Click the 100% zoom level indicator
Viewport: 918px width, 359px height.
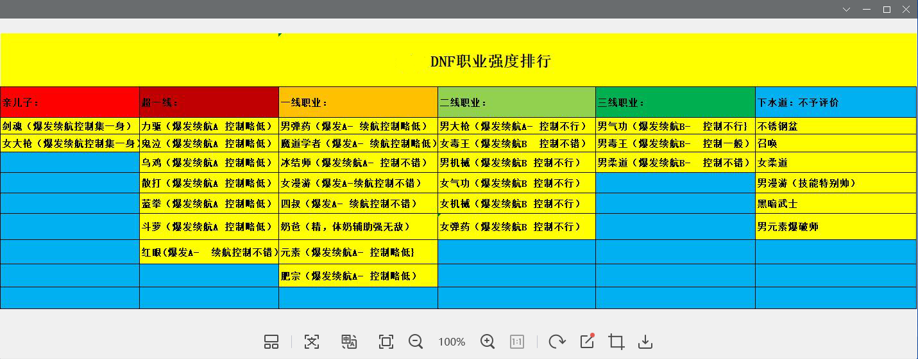click(452, 342)
